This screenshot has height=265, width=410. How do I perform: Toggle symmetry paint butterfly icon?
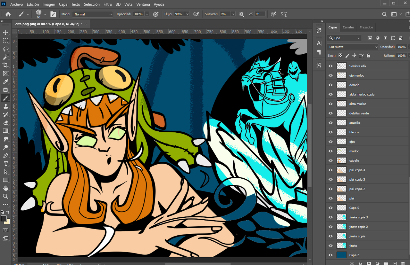(283, 14)
